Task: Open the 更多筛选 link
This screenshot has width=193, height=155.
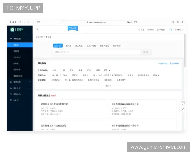Action: click(x=162, y=63)
